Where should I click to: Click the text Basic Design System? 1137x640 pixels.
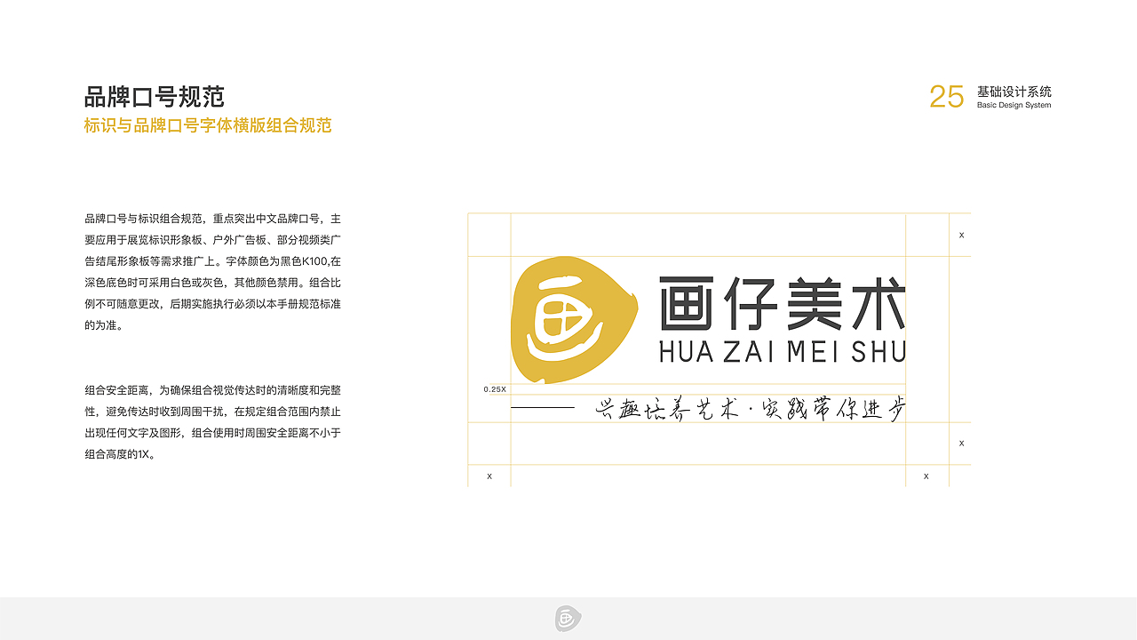click(x=1014, y=105)
